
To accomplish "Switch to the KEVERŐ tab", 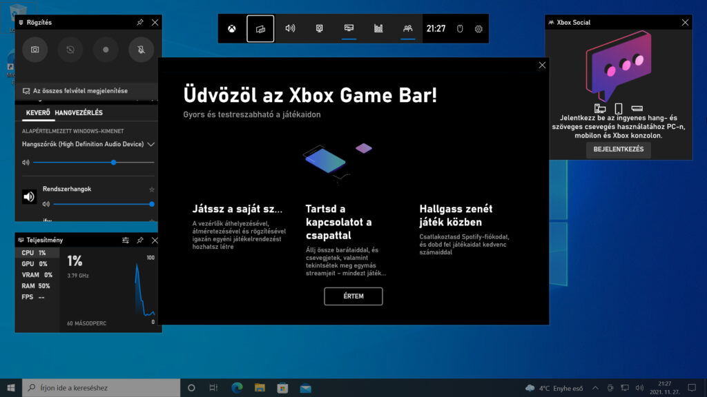I will pos(38,112).
